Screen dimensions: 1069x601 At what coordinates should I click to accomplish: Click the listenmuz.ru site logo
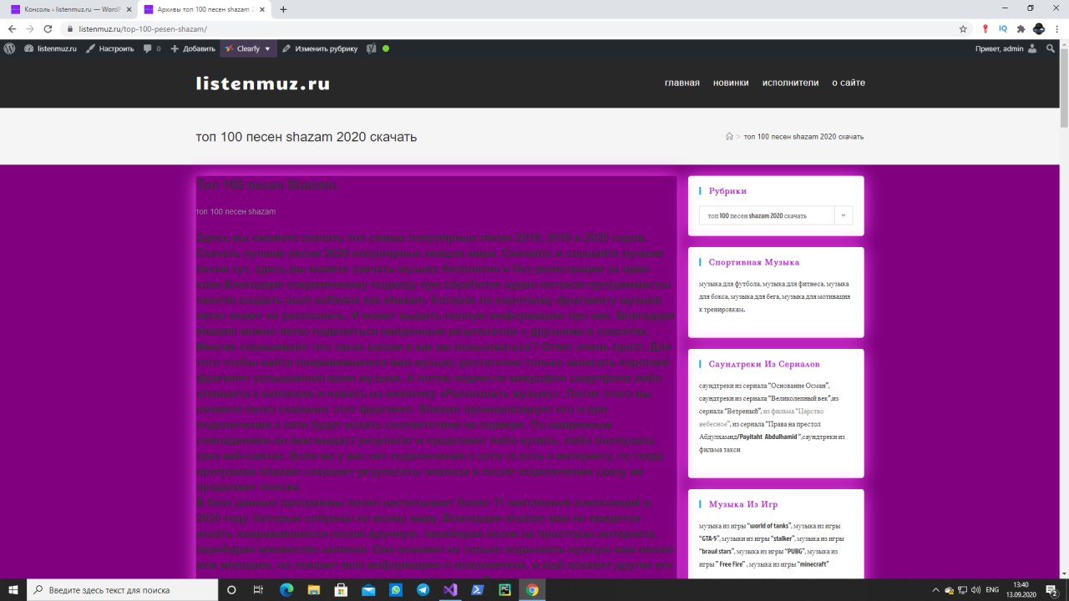tap(263, 83)
